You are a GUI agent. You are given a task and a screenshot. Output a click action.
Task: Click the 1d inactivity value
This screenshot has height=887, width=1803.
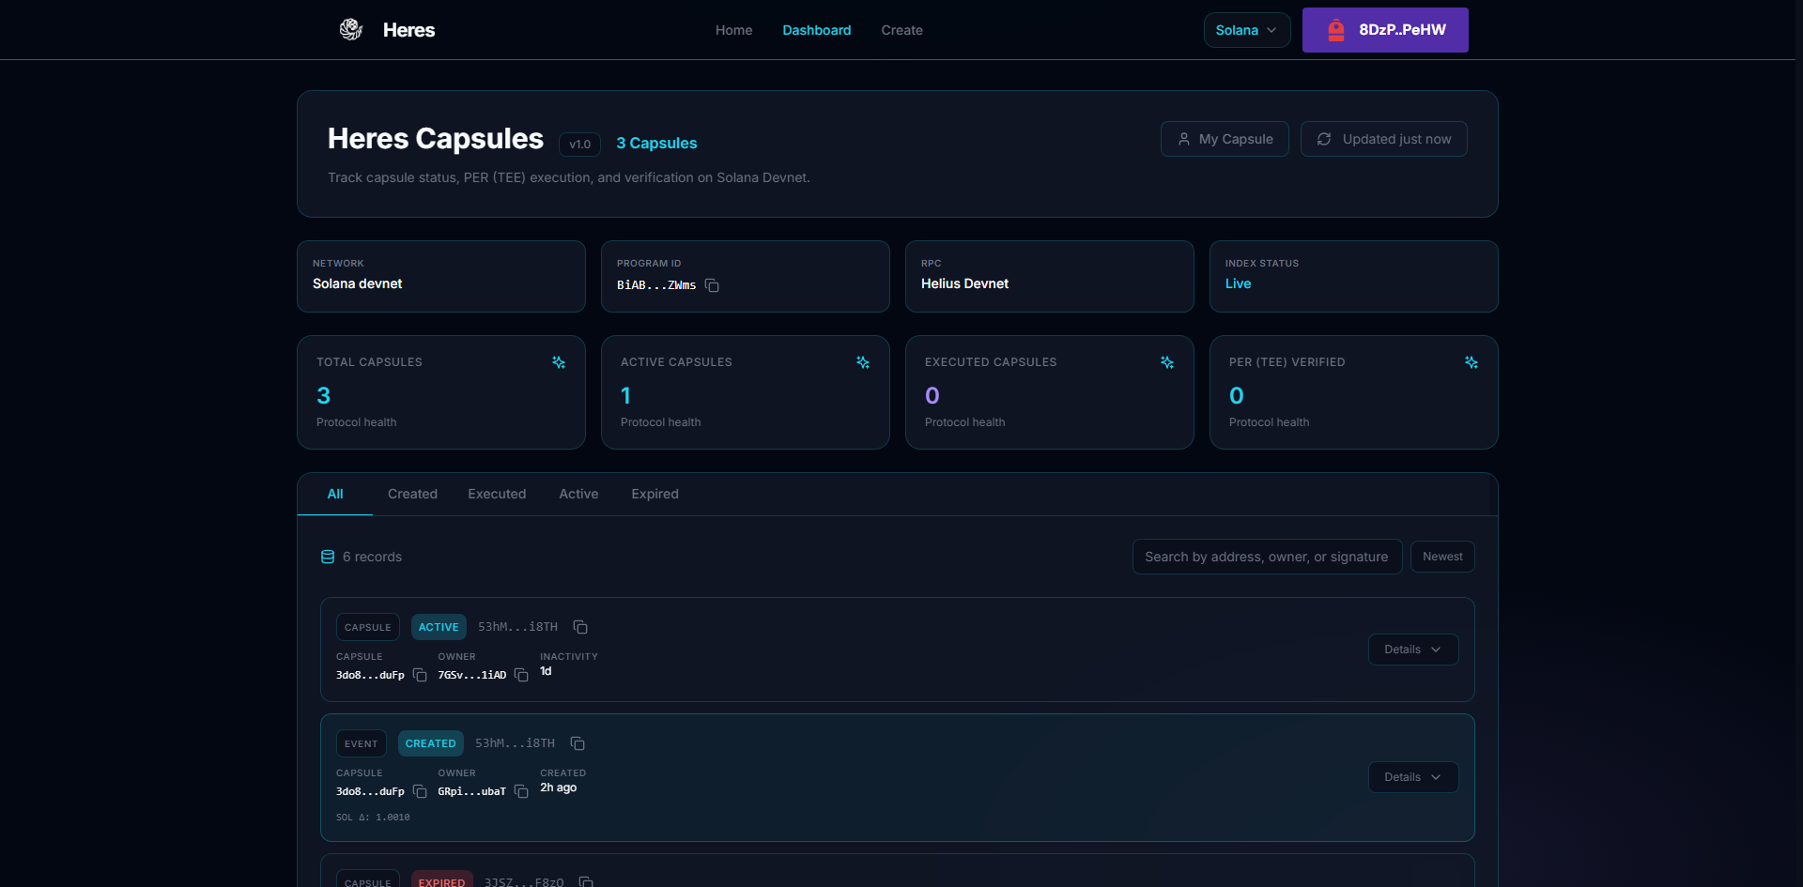click(546, 671)
